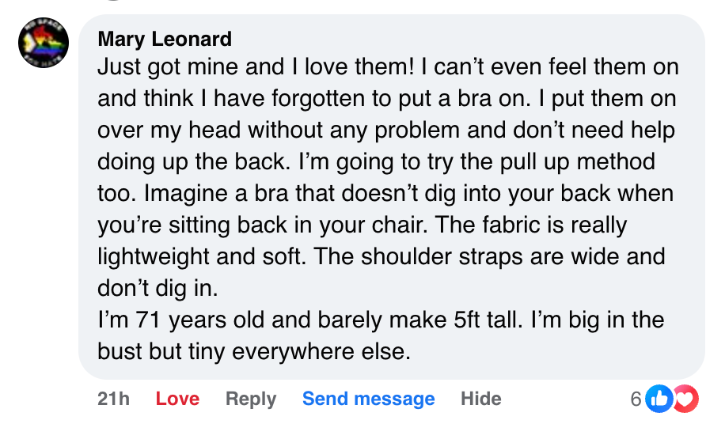Hide this comment
The image size is (725, 424).
481,399
